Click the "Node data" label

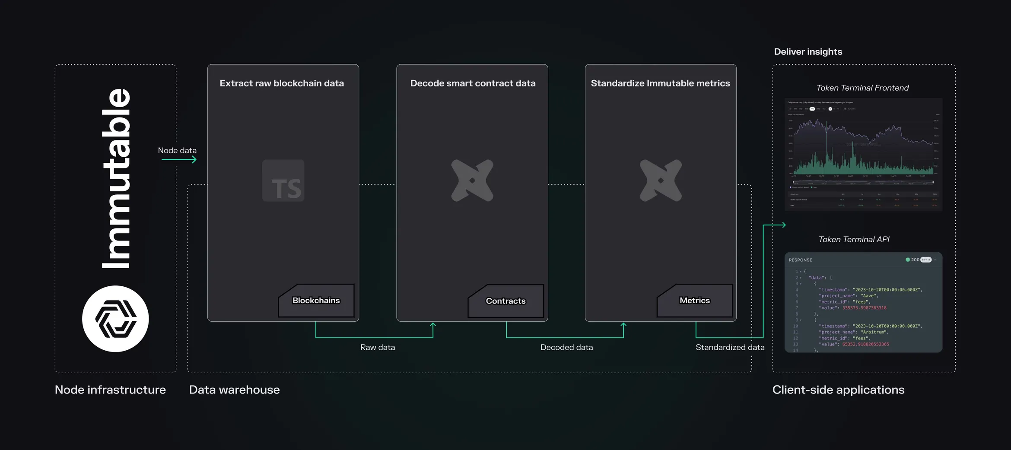[177, 150]
